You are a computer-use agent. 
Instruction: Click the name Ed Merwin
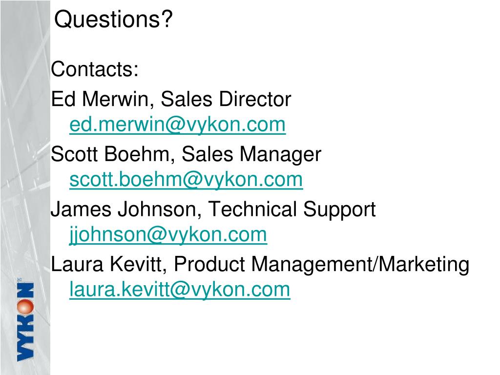point(100,99)
